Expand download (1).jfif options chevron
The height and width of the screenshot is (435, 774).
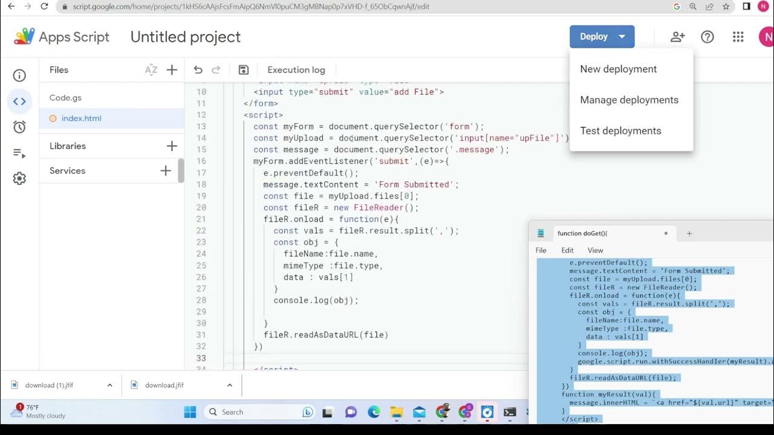pyautogui.click(x=109, y=385)
